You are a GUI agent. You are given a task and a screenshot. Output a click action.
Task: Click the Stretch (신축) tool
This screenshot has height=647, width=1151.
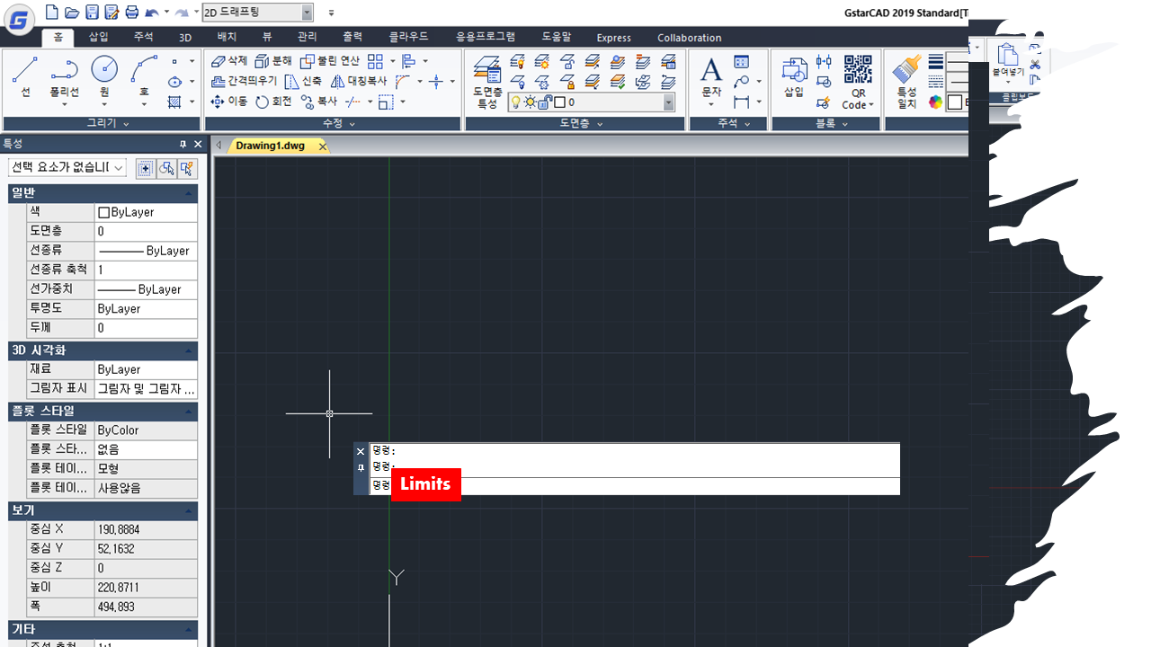tap(303, 81)
